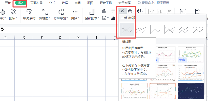Screen dimensions: 208x101
Task: Switch to the 开发工具 tab
Action: (106, 3)
